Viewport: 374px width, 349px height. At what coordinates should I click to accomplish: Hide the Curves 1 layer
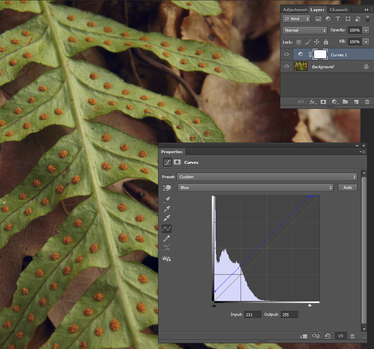pyautogui.click(x=287, y=54)
